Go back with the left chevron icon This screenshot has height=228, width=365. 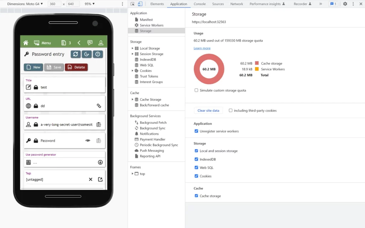[x=79, y=43]
